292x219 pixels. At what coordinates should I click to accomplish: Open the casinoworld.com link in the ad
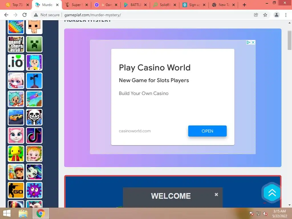[135, 131]
